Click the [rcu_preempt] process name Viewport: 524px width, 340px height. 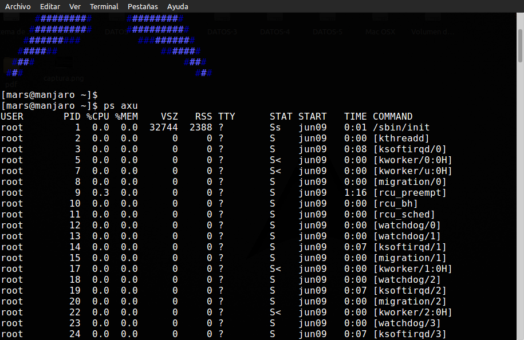[x=409, y=193]
